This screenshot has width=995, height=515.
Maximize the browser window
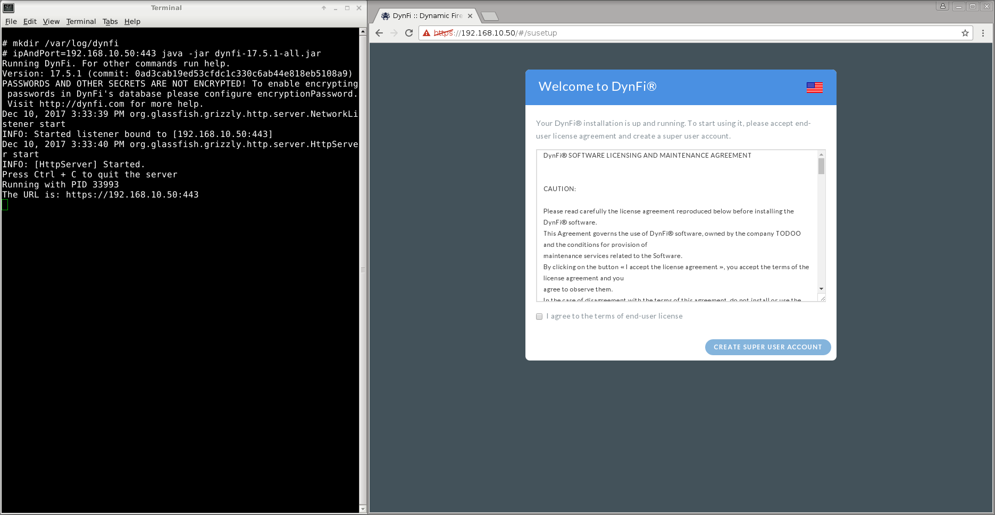tap(973, 6)
